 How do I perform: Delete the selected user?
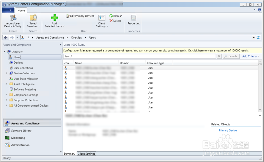(115, 21)
